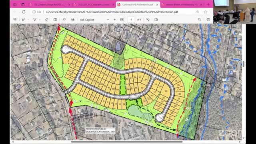Viewport: 256px width, 144px height.
Task: Toggle fit to width view
Action: point(122,20)
